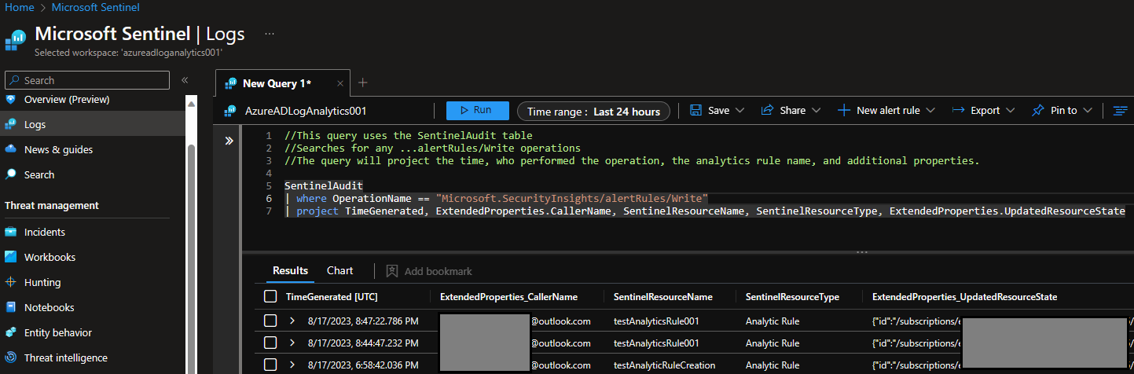1134x374 pixels.
Task: Open News & guides page
Action: [x=58, y=149]
